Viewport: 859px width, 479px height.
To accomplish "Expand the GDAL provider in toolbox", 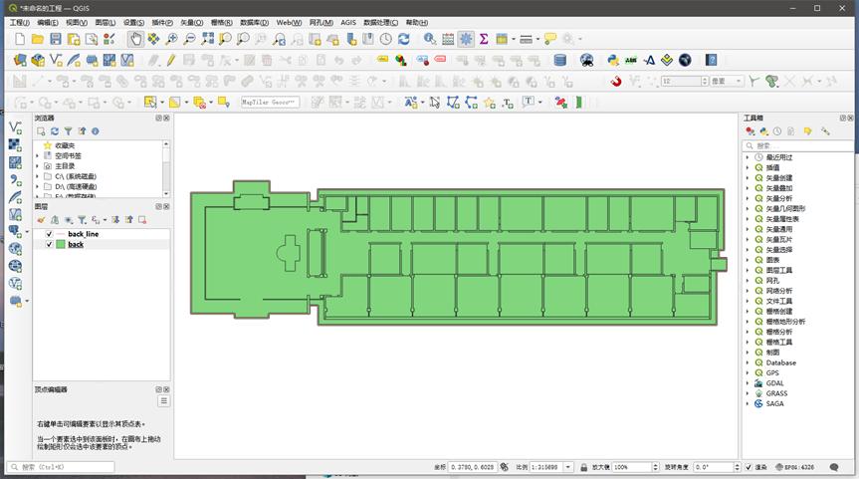I will tap(748, 383).
